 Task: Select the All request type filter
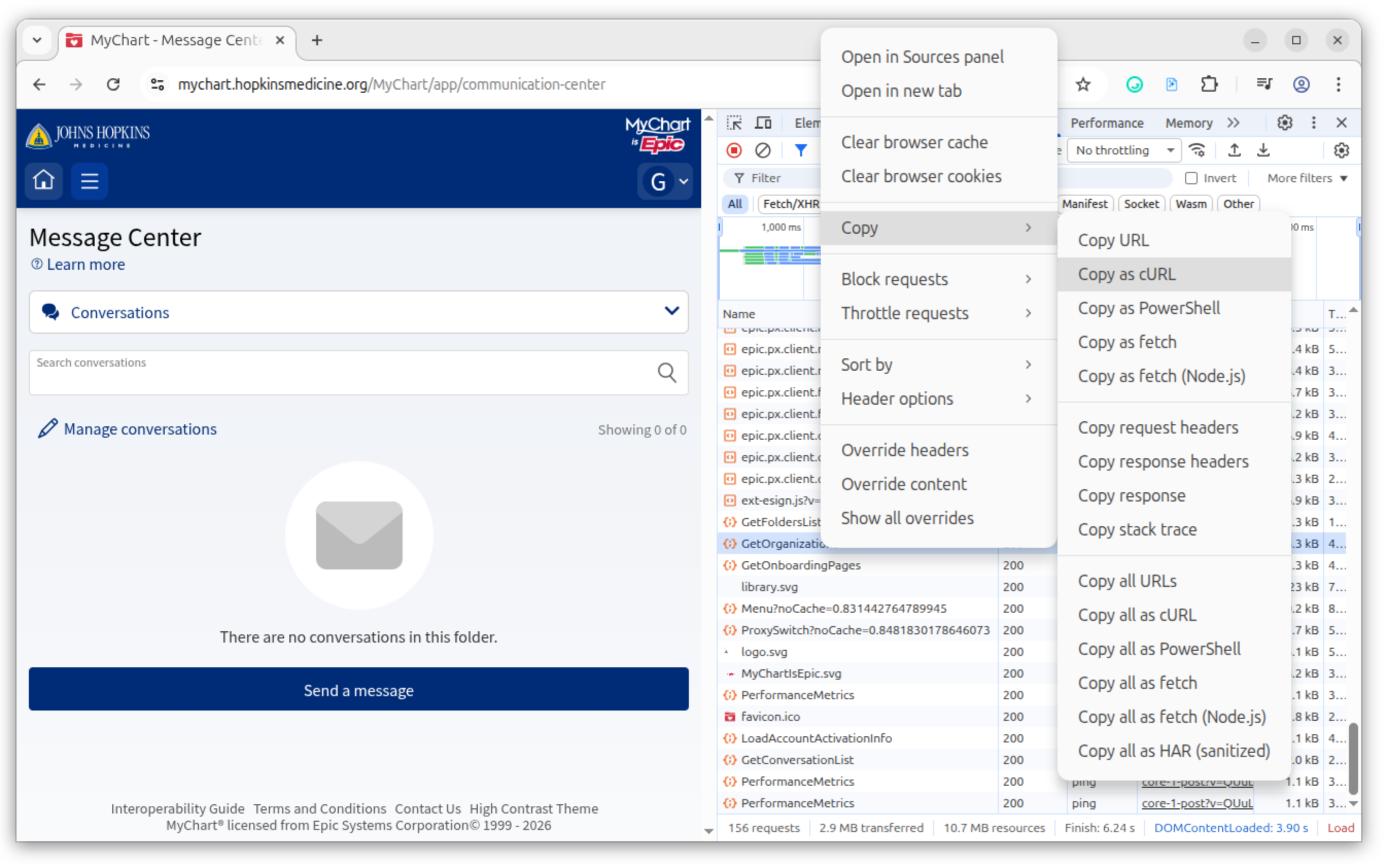click(x=734, y=204)
